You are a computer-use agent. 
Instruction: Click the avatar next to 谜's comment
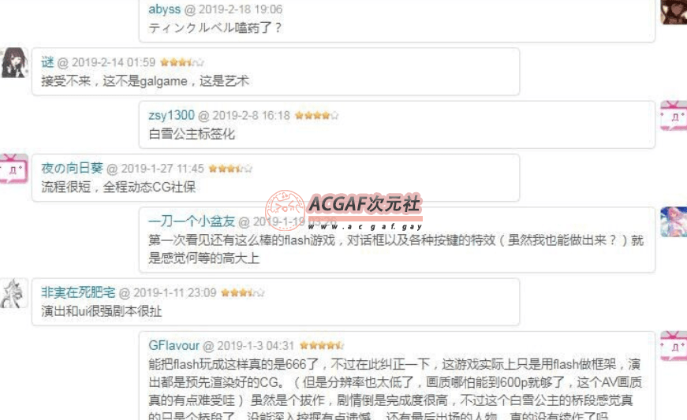[x=14, y=62]
